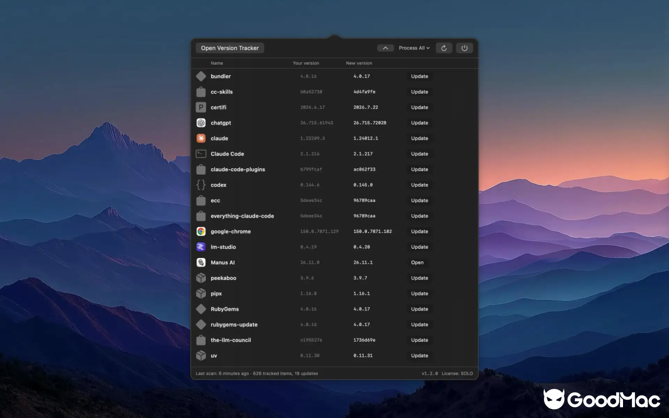Click cc-skills new version 4d4fa9fe

[x=364, y=92]
